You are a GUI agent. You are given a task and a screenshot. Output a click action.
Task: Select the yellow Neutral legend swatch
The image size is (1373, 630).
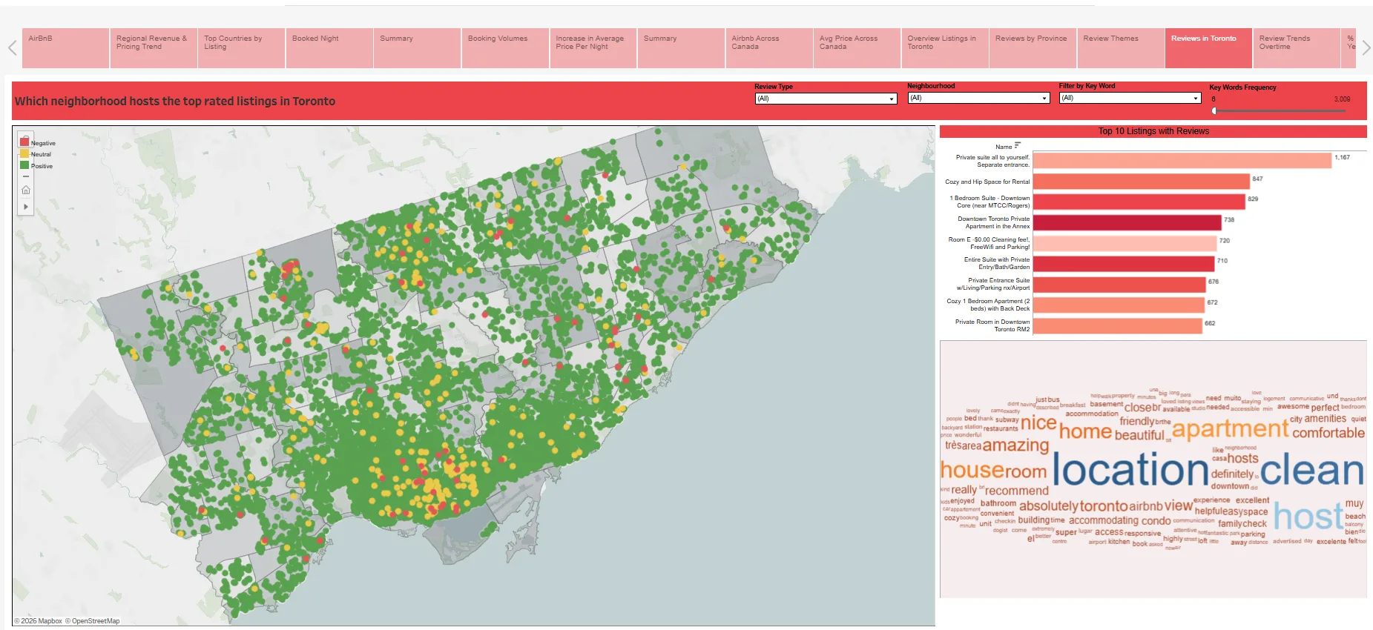(24, 153)
